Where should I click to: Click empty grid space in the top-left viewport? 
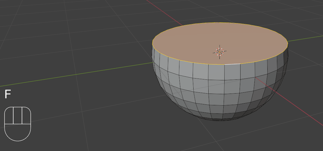coord(45,30)
